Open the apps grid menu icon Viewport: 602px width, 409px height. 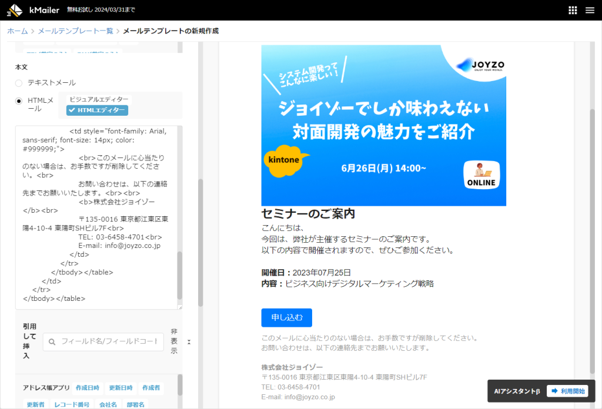point(573,11)
